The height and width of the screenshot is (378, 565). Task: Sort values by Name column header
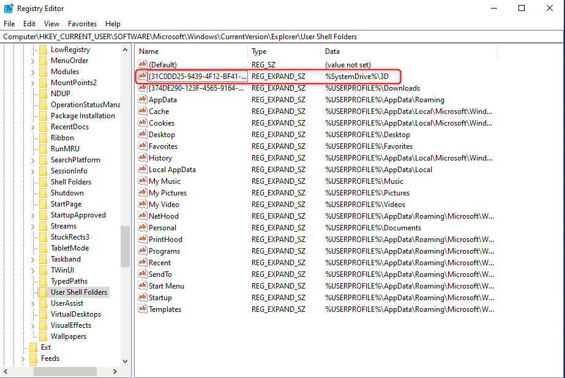pos(192,51)
